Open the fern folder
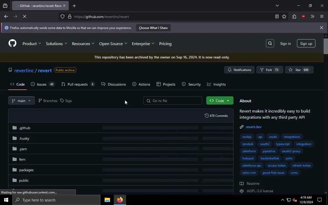The width and height of the screenshot is (328, 205). 22,159
